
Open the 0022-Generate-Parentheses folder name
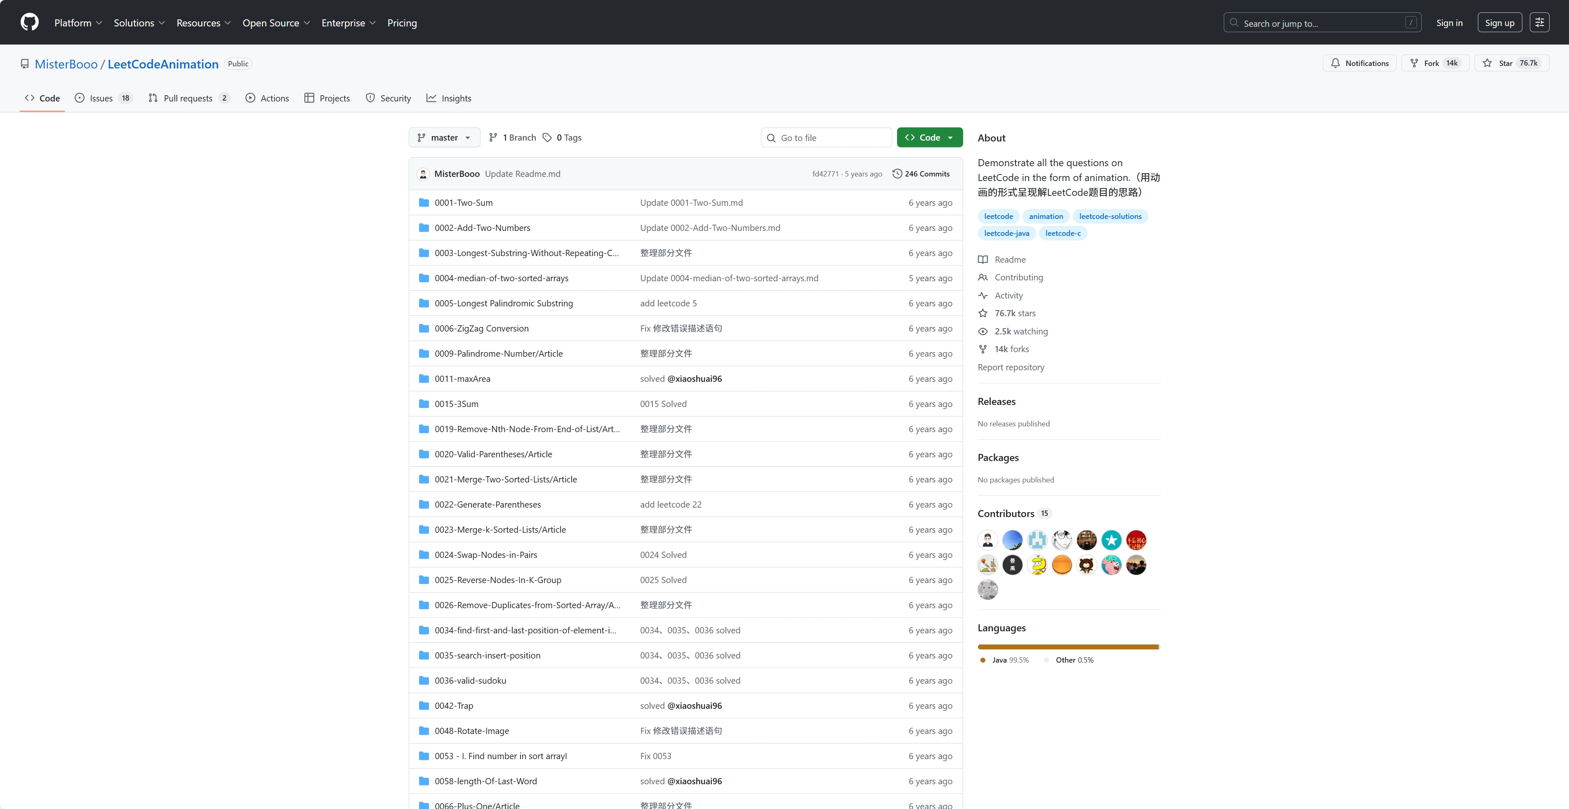click(487, 505)
